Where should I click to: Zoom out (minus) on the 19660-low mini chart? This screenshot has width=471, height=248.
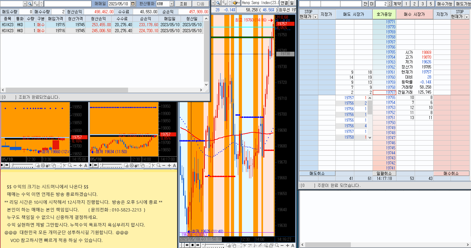(x=75, y=165)
